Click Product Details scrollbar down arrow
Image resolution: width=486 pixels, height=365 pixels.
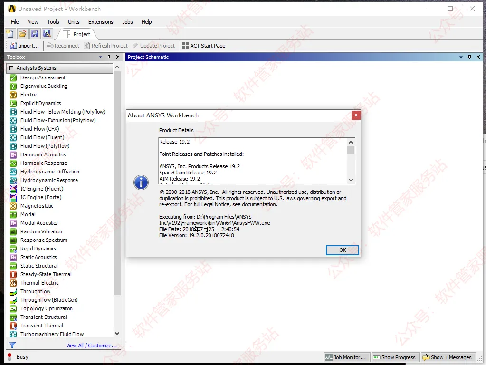pos(351,180)
